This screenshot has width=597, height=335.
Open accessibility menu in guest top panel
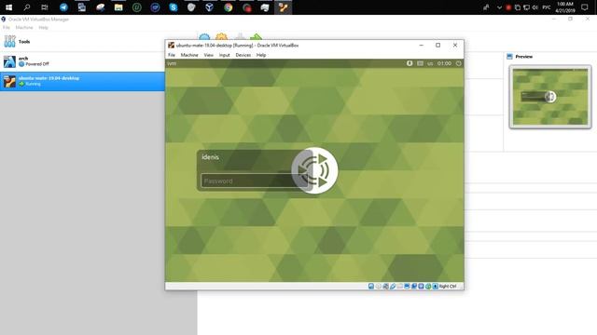410,63
